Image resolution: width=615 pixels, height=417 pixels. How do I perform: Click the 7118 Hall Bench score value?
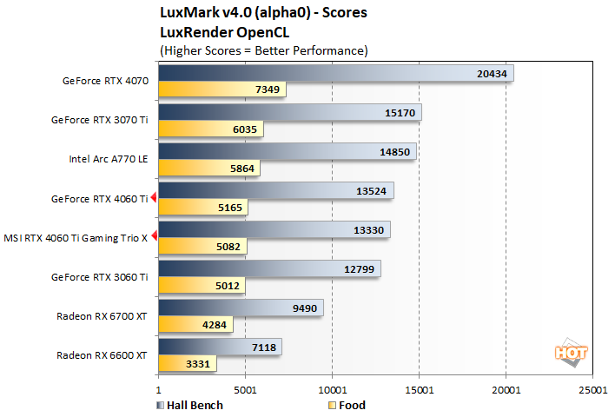pyautogui.click(x=264, y=347)
